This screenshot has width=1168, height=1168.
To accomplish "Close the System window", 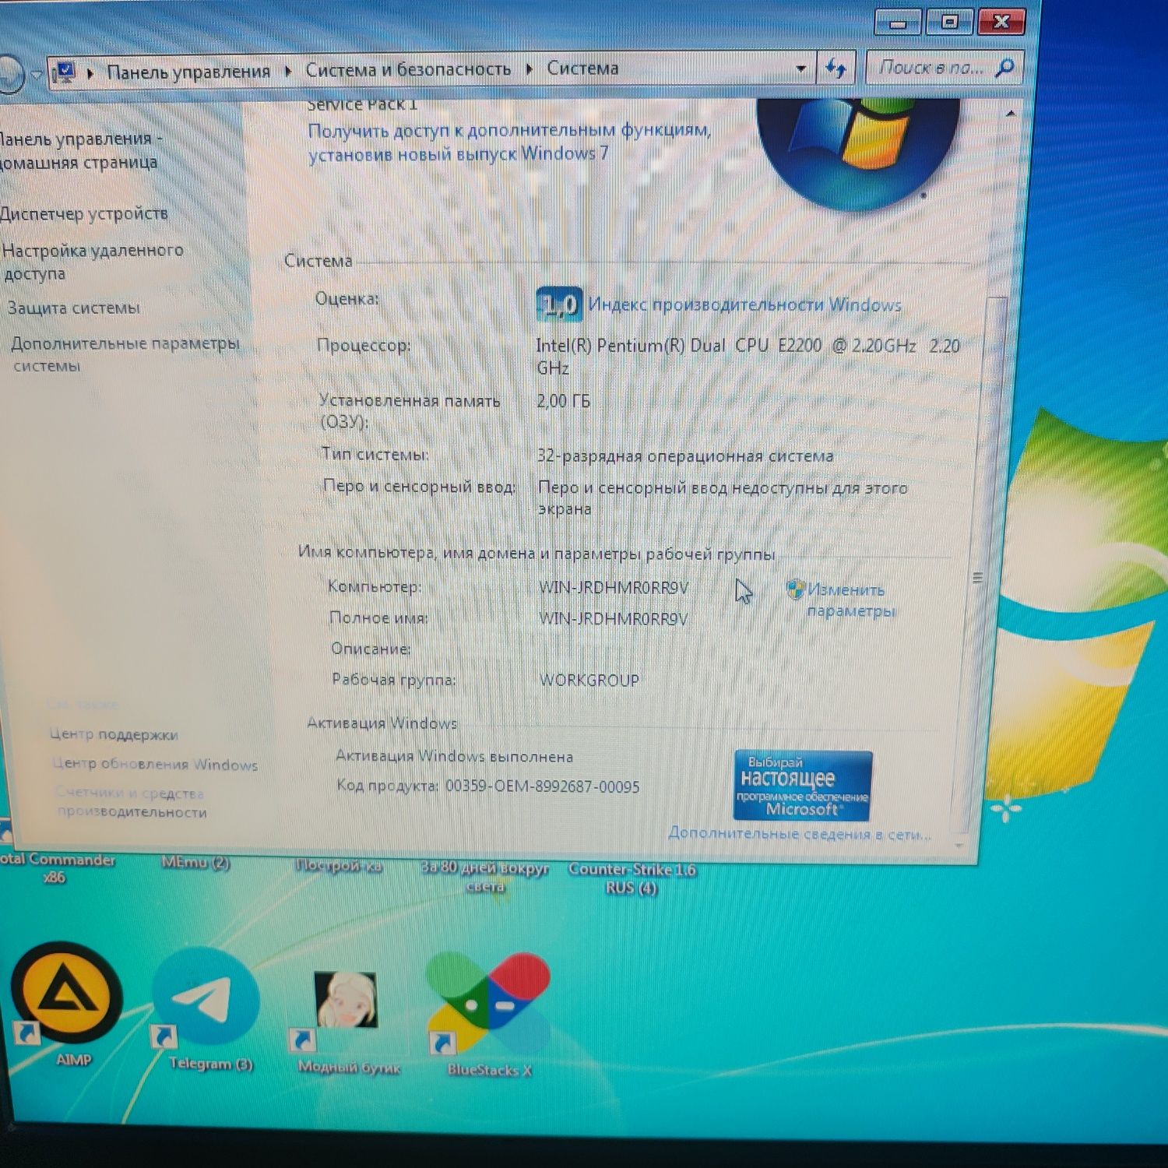I will point(1003,21).
